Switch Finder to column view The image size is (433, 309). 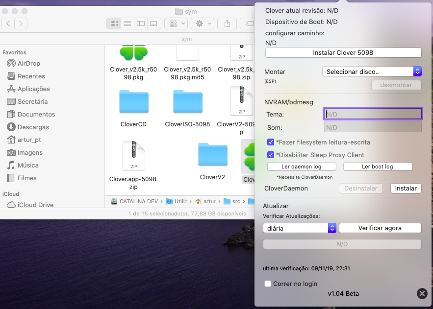pyautogui.click(x=141, y=24)
